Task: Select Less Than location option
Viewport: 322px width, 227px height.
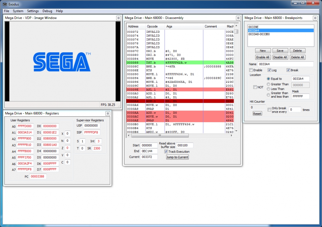Action: (269, 89)
